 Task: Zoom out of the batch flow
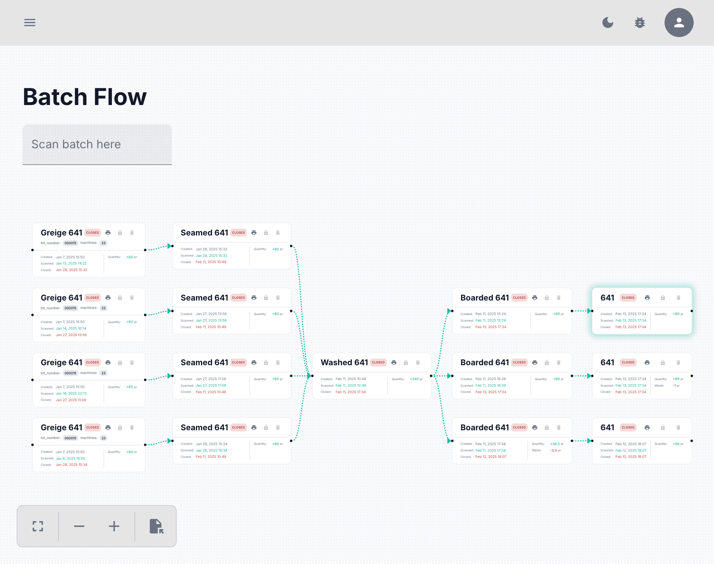click(79, 526)
